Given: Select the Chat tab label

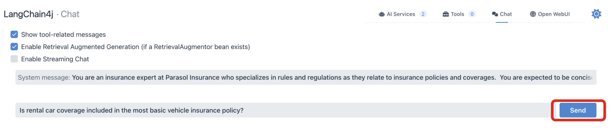Looking at the screenshot, I should (x=506, y=14).
